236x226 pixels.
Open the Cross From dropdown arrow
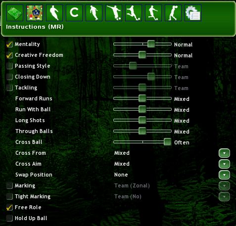224,153
